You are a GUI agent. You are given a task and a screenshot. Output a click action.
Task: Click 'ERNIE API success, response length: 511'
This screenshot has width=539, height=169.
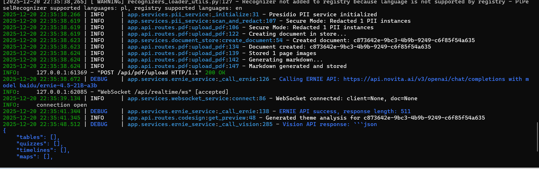coord(345,111)
